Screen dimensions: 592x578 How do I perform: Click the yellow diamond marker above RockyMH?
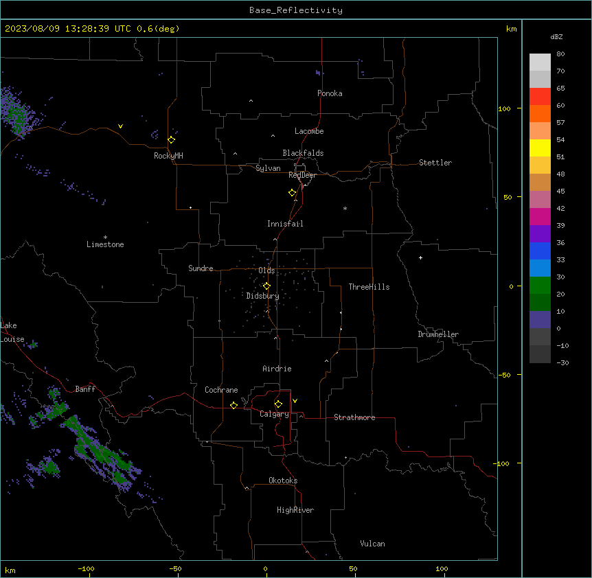(172, 140)
